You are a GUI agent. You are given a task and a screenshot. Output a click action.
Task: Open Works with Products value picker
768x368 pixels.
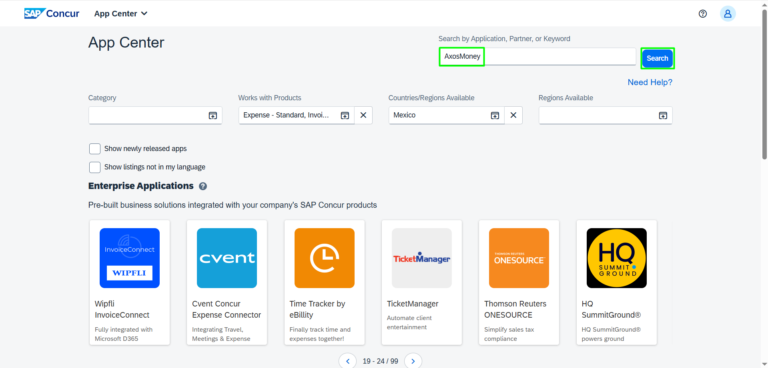345,115
